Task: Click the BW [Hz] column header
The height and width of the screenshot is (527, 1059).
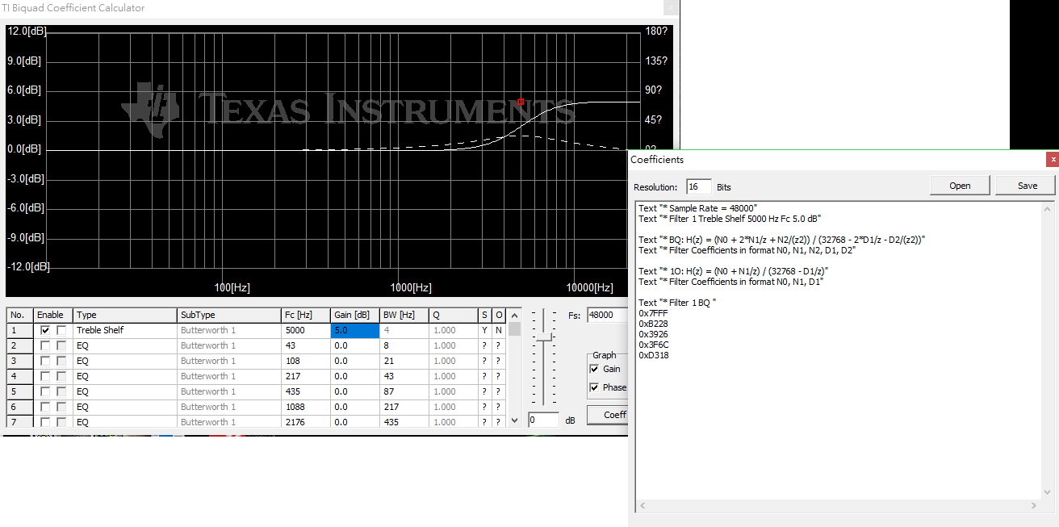Action: (x=404, y=315)
